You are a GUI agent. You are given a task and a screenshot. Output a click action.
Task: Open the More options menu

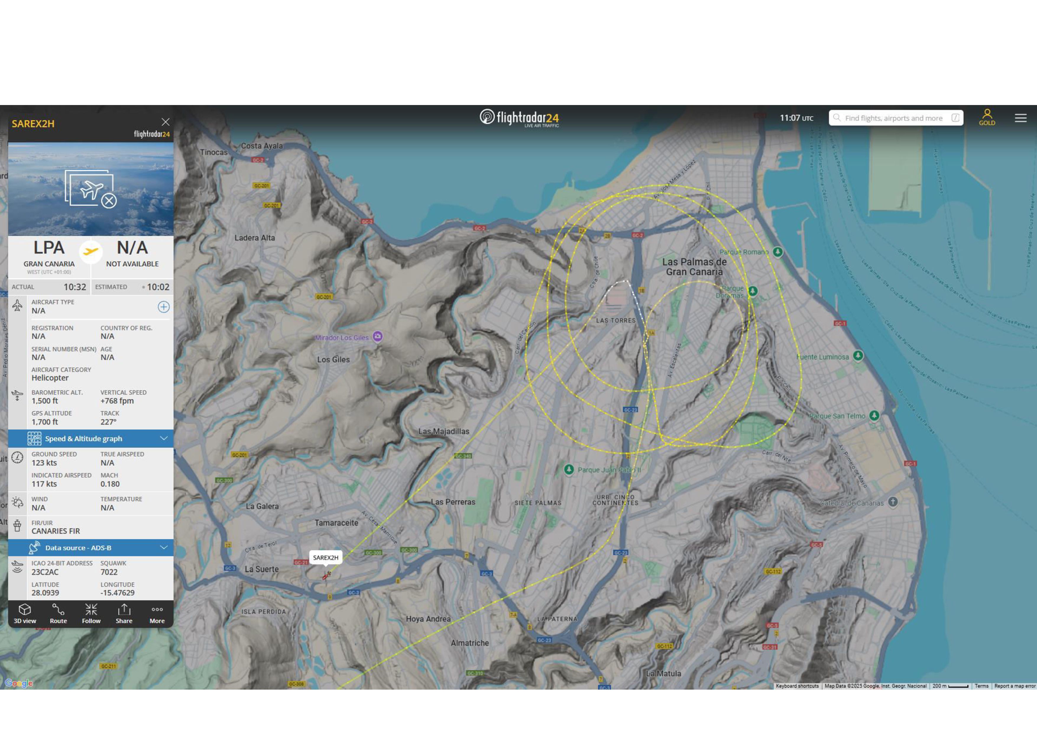pos(157,614)
